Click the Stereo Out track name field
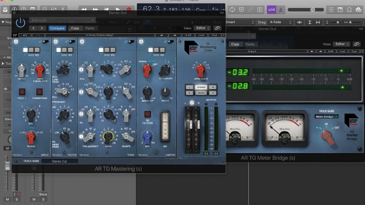This screenshot has height=205, width=365. tap(60, 161)
